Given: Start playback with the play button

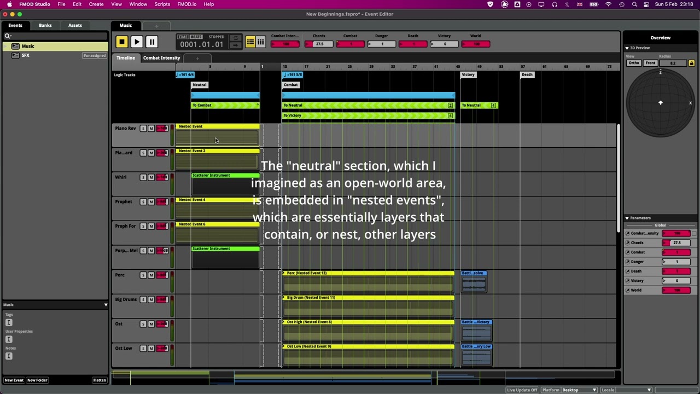Looking at the screenshot, I should (x=137, y=42).
